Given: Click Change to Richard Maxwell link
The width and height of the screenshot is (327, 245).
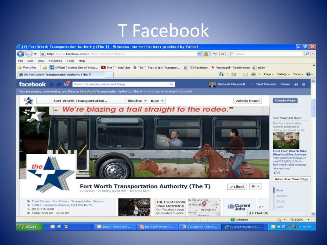Looking at the screenshot, I should [170, 92].
